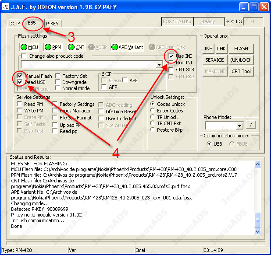Click the 'Detected P-KEY: 90009699' log line
Viewport: 271px width, 255px height.
40,209
